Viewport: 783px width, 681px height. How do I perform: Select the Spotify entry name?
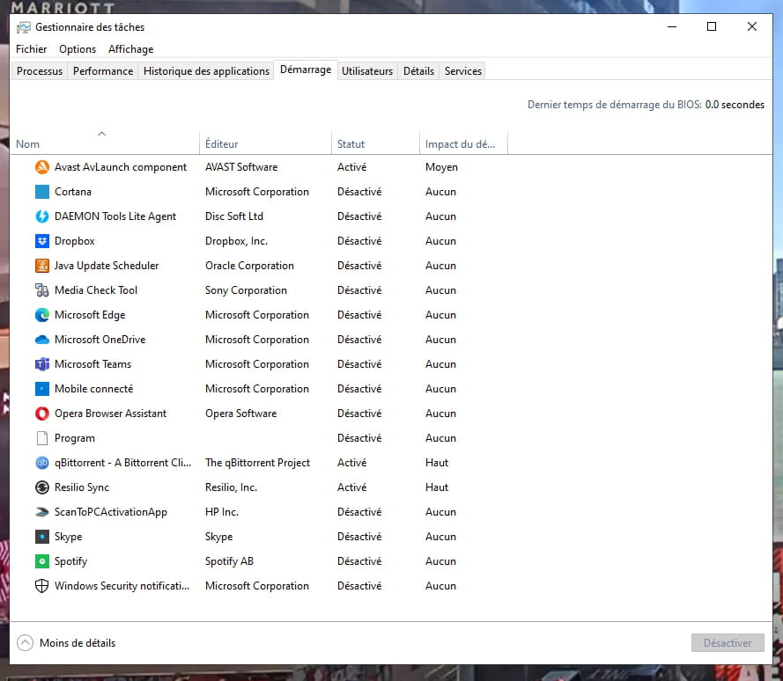[x=71, y=561]
